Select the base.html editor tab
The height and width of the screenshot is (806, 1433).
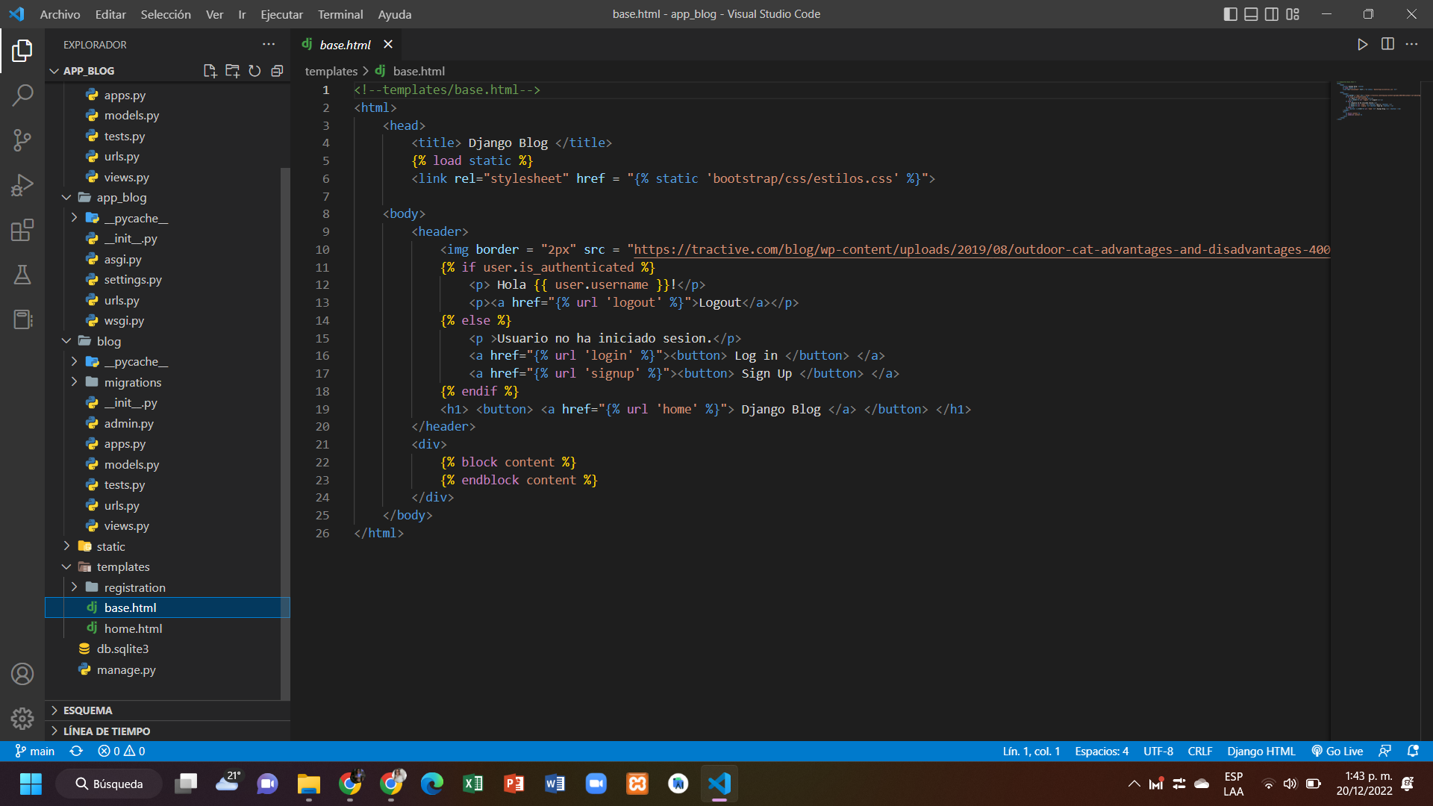[345, 44]
